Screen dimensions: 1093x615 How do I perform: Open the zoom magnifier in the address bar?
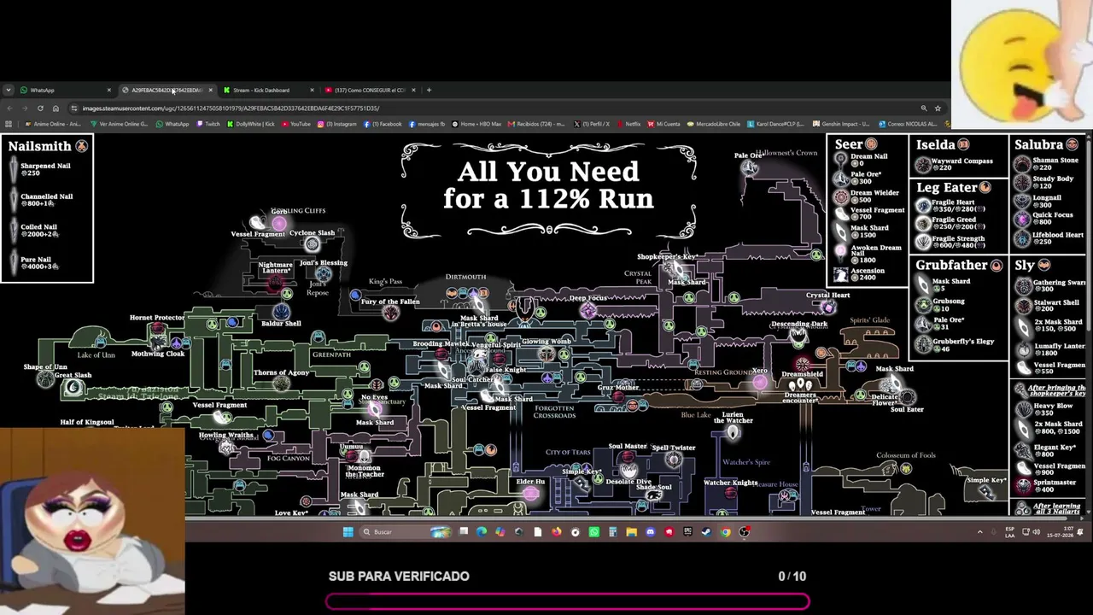click(x=923, y=108)
